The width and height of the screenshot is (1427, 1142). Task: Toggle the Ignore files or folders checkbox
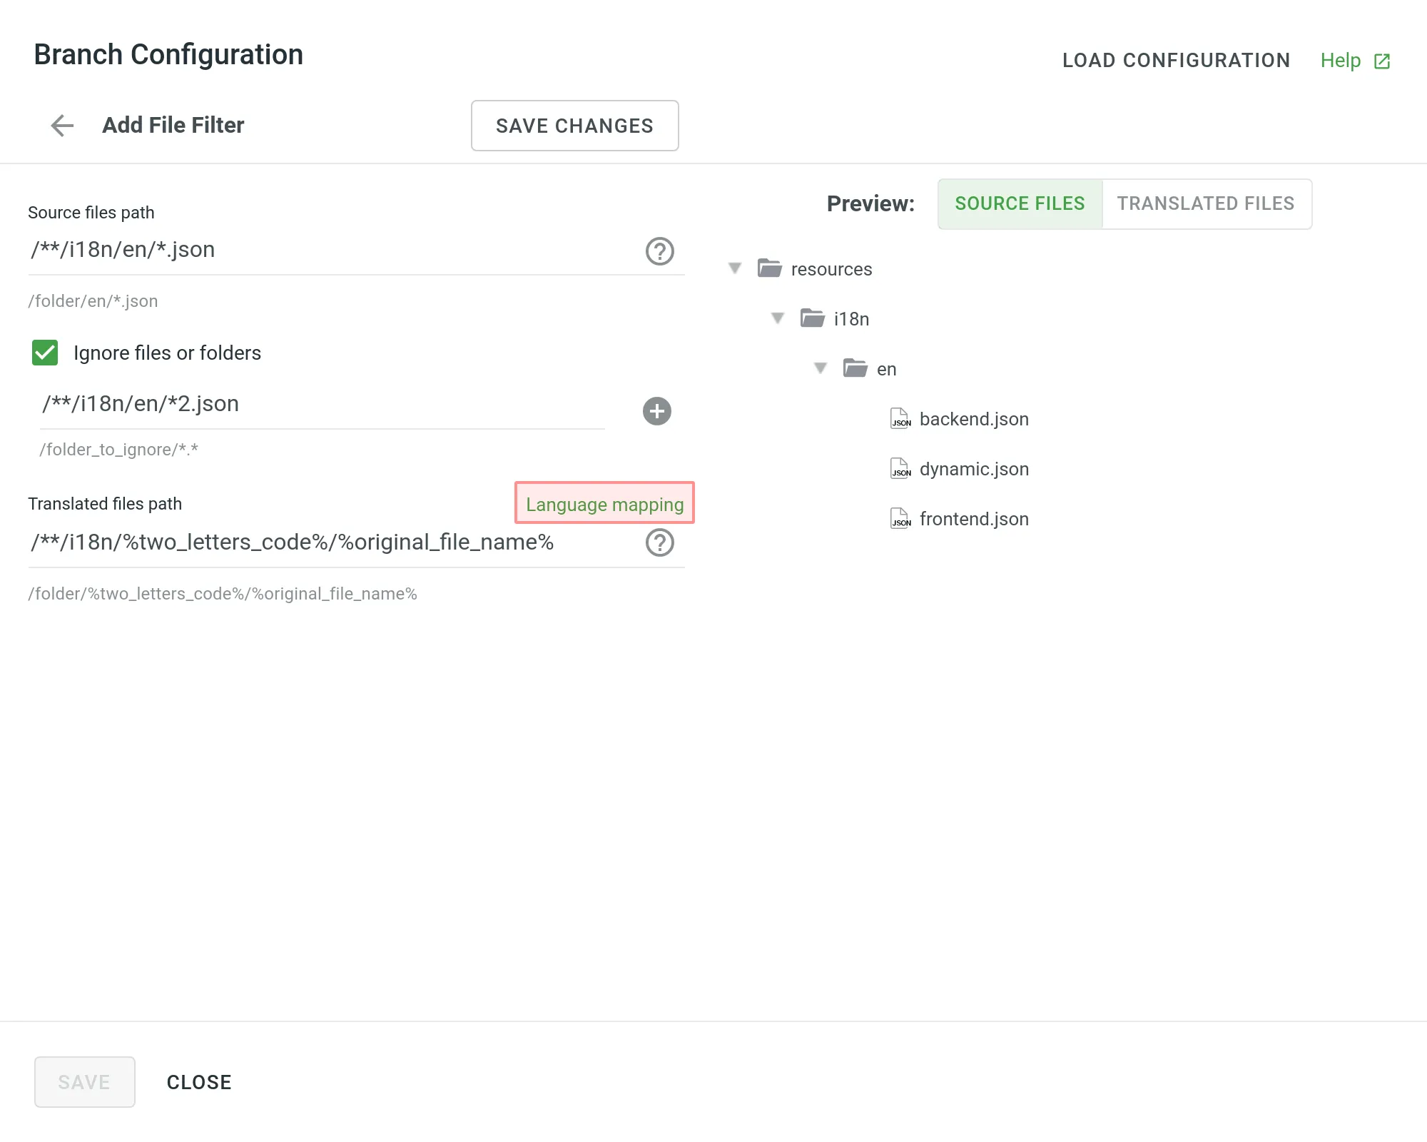point(44,352)
